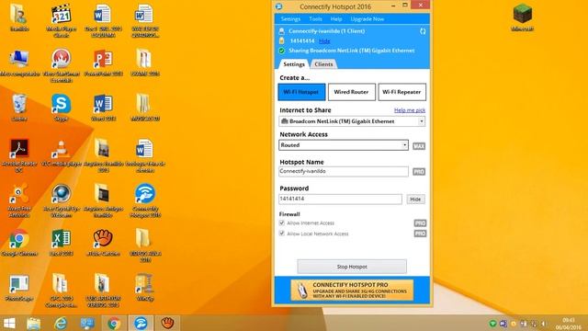Open Acer Crystal Eye Webcam shortcut
Screen dimensions: 588x331
(62, 200)
